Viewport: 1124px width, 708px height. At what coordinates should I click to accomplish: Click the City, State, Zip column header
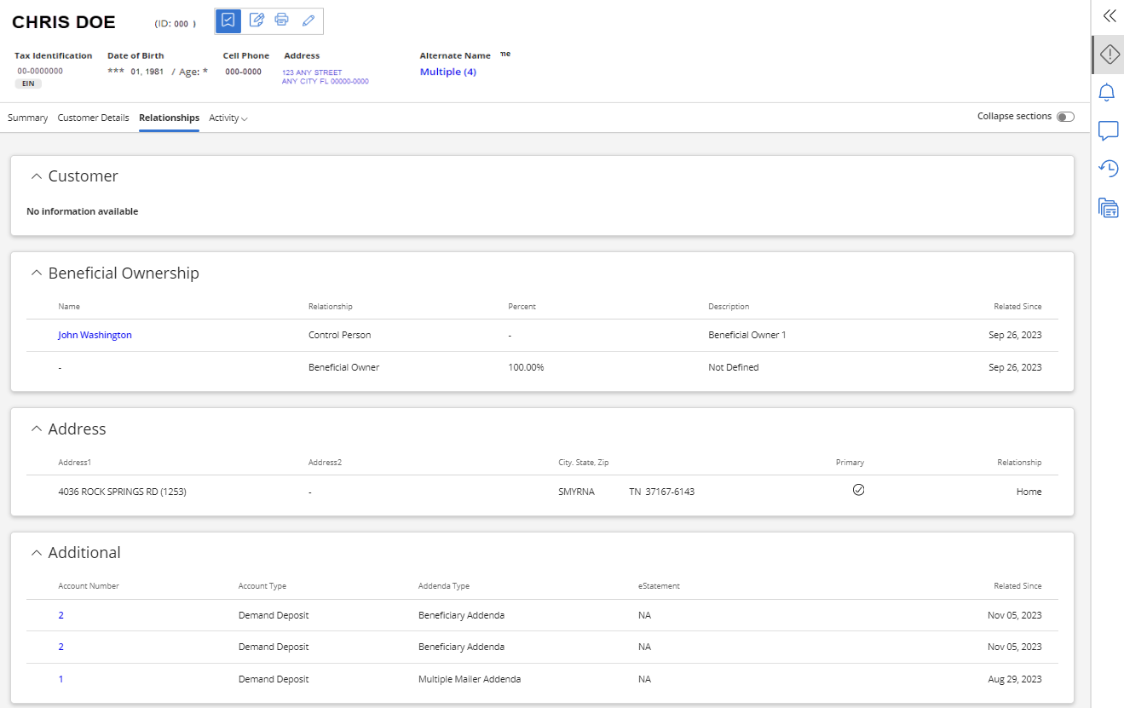[x=584, y=463]
